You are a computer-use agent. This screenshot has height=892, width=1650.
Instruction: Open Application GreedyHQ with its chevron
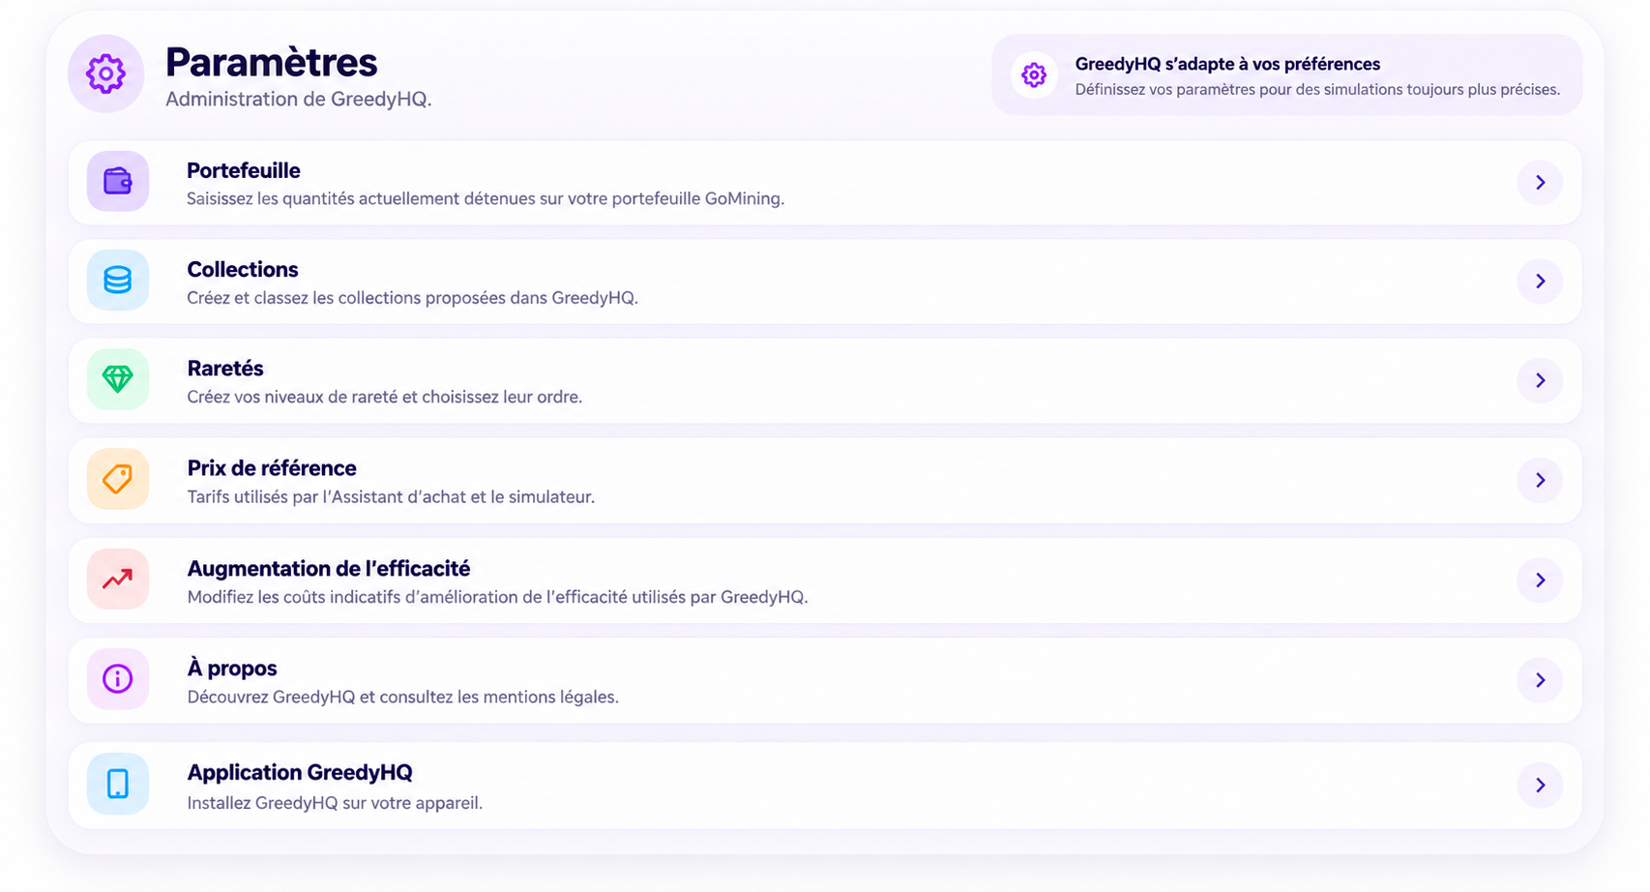point(1540,785)
